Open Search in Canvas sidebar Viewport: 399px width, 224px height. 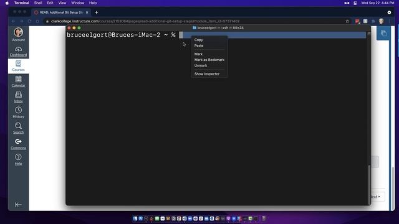coord(18,128)
